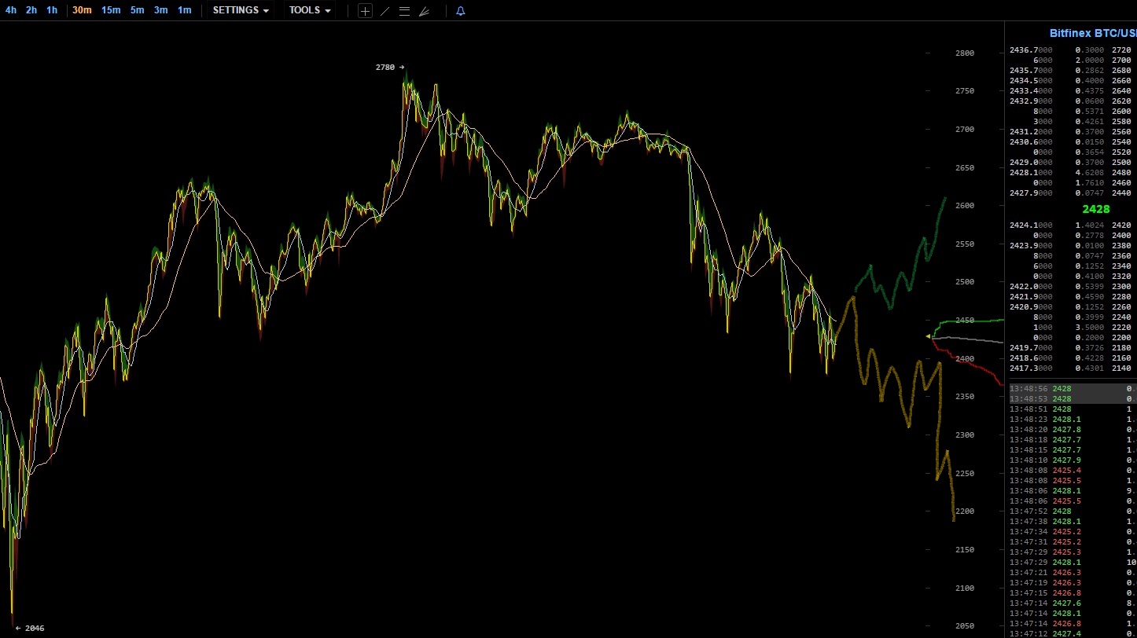Select the trend line drawing tool
Screen dimensions: 1137x638
(x=385, y=11)
